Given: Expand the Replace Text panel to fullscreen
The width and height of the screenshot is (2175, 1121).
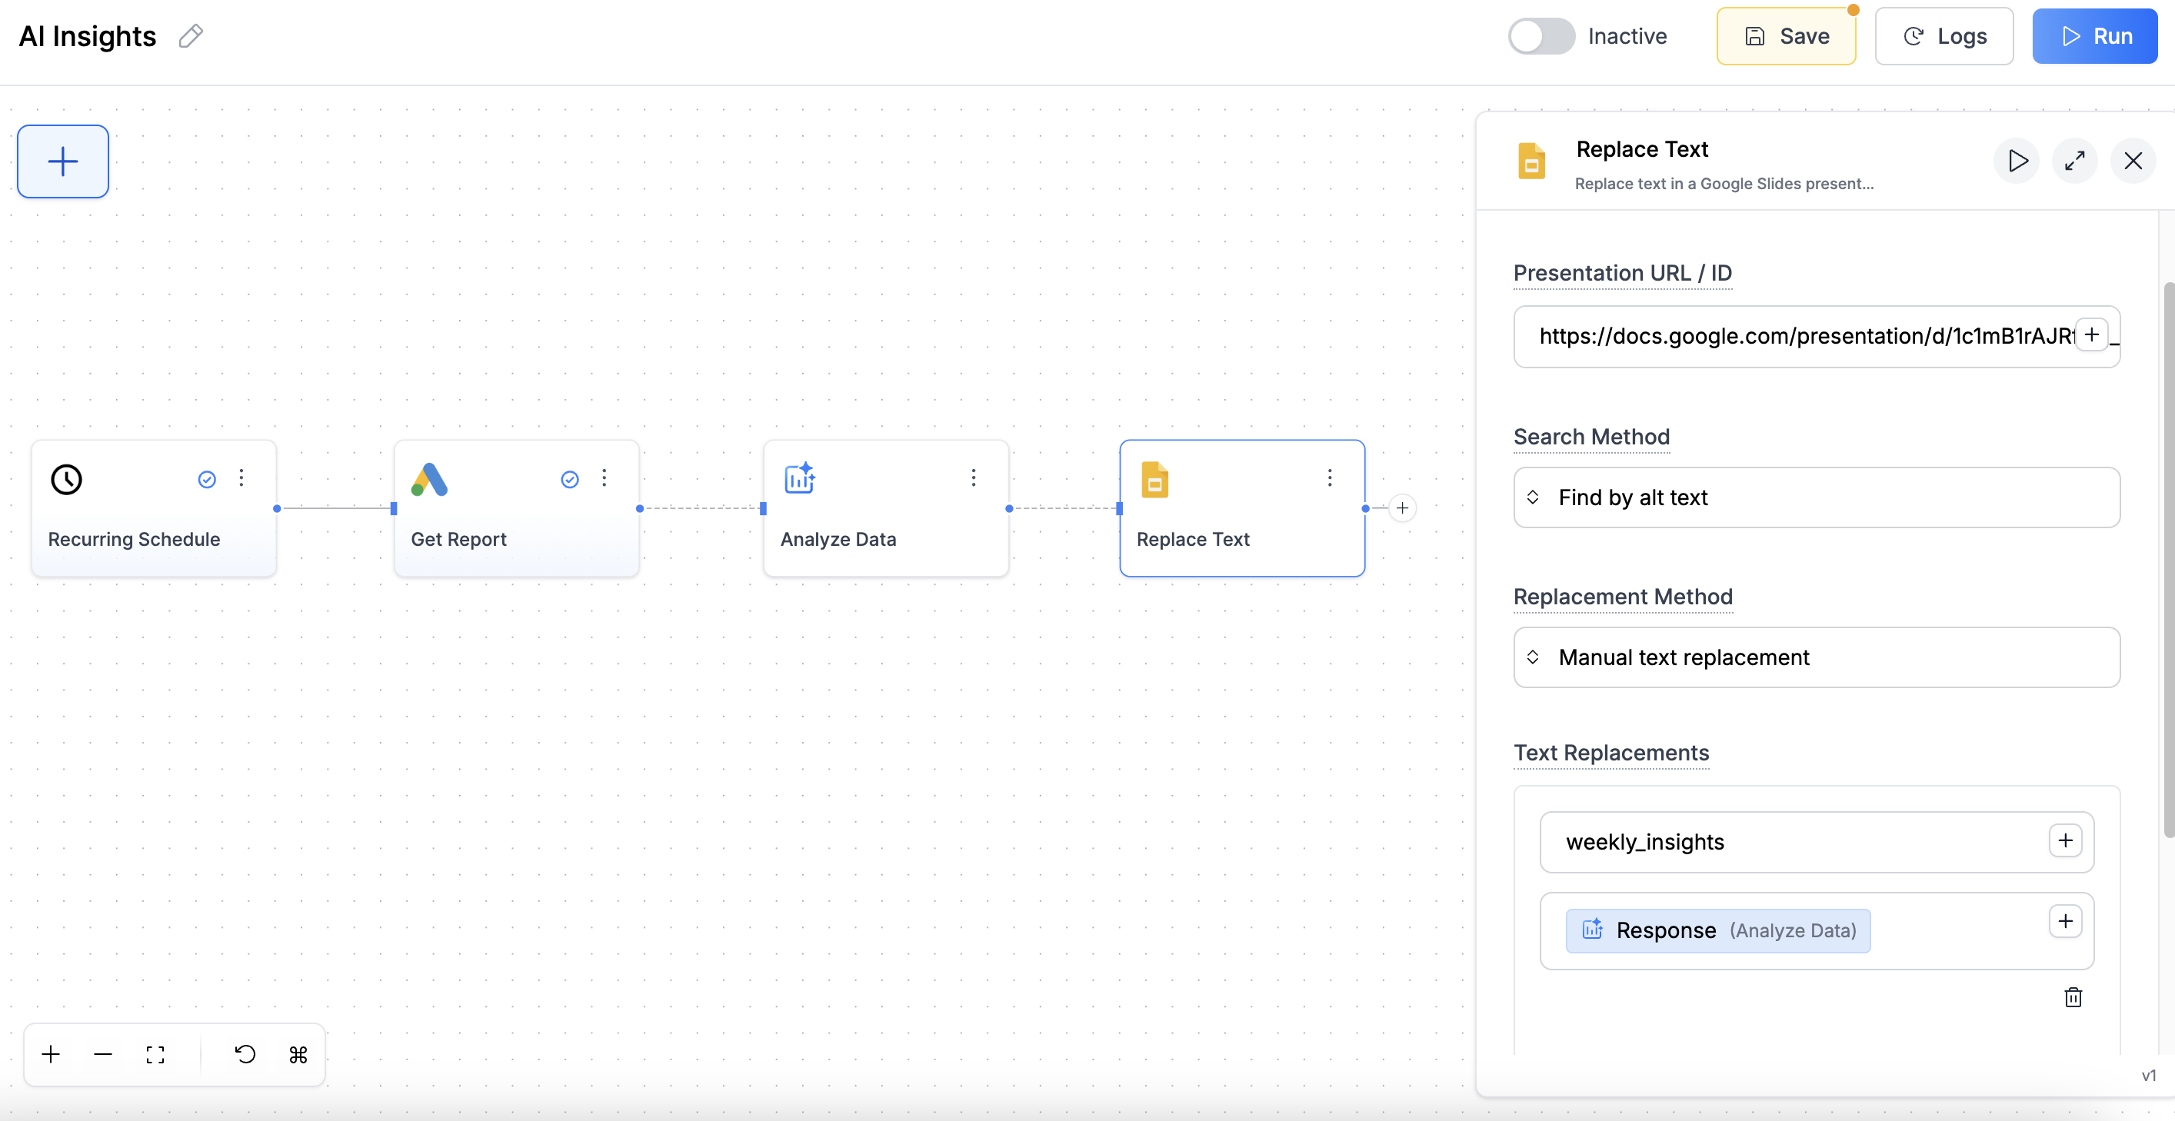Looking at the screenshot, I should pyautogui.click(x=2073, y=161).
